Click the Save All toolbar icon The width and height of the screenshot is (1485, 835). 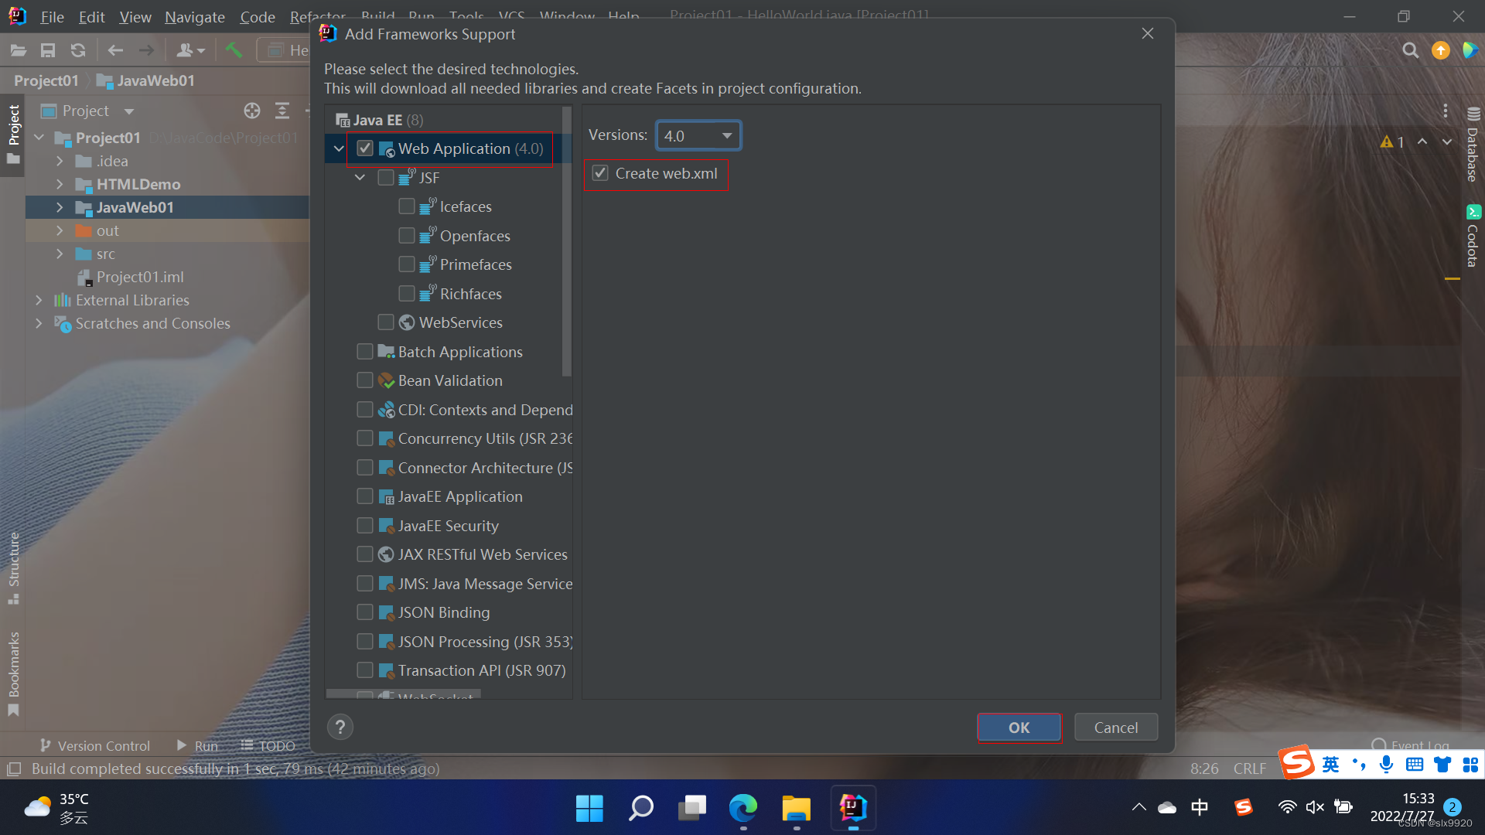(48, 51)
